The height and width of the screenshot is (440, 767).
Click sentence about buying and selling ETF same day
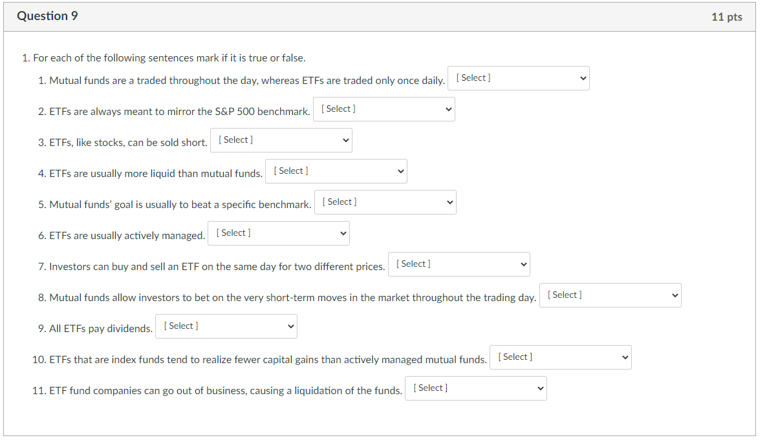pyautogui.click(x=217, y=267)
